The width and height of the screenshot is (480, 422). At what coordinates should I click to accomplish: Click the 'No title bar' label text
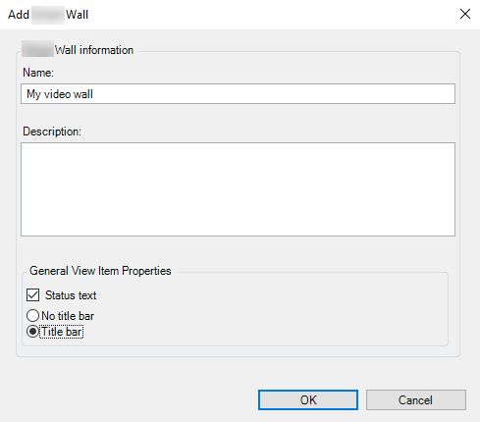68,316
